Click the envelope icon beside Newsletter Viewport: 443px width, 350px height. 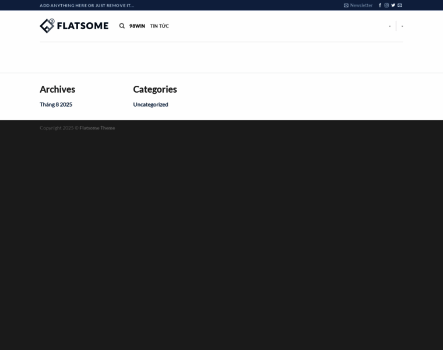click(x=346, y=5)
